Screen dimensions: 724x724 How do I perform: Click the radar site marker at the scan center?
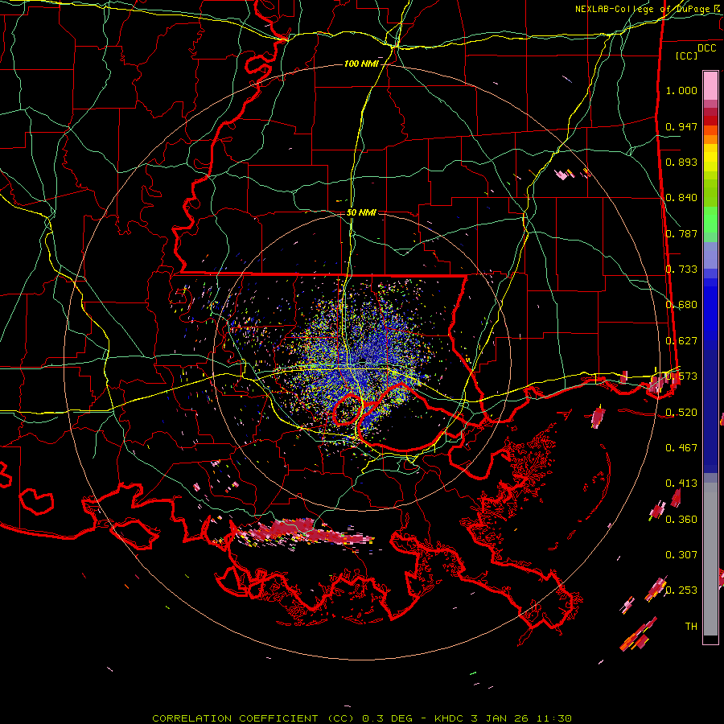363,360
